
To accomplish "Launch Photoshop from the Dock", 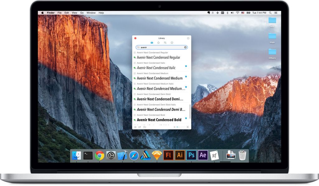I will 191,155.
